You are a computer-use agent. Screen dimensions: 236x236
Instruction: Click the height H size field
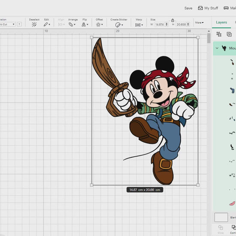pyautogui.click(x=181, y=24)
